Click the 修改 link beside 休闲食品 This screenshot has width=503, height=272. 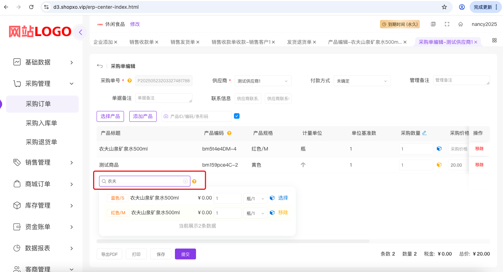click(135, 24)
